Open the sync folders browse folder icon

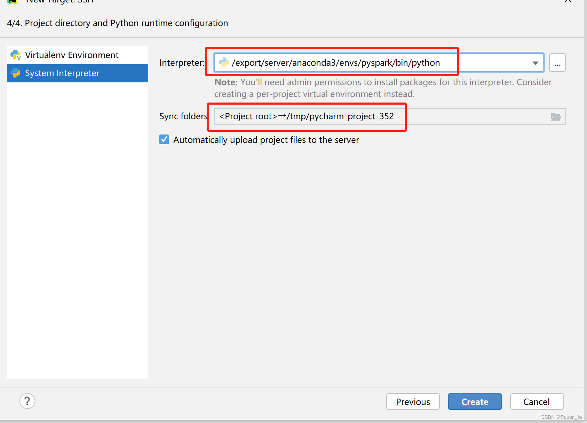(x=556, y=117)
